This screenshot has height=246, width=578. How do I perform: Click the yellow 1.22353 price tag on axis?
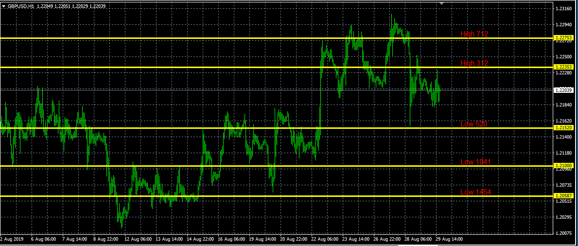click(563, 67)
